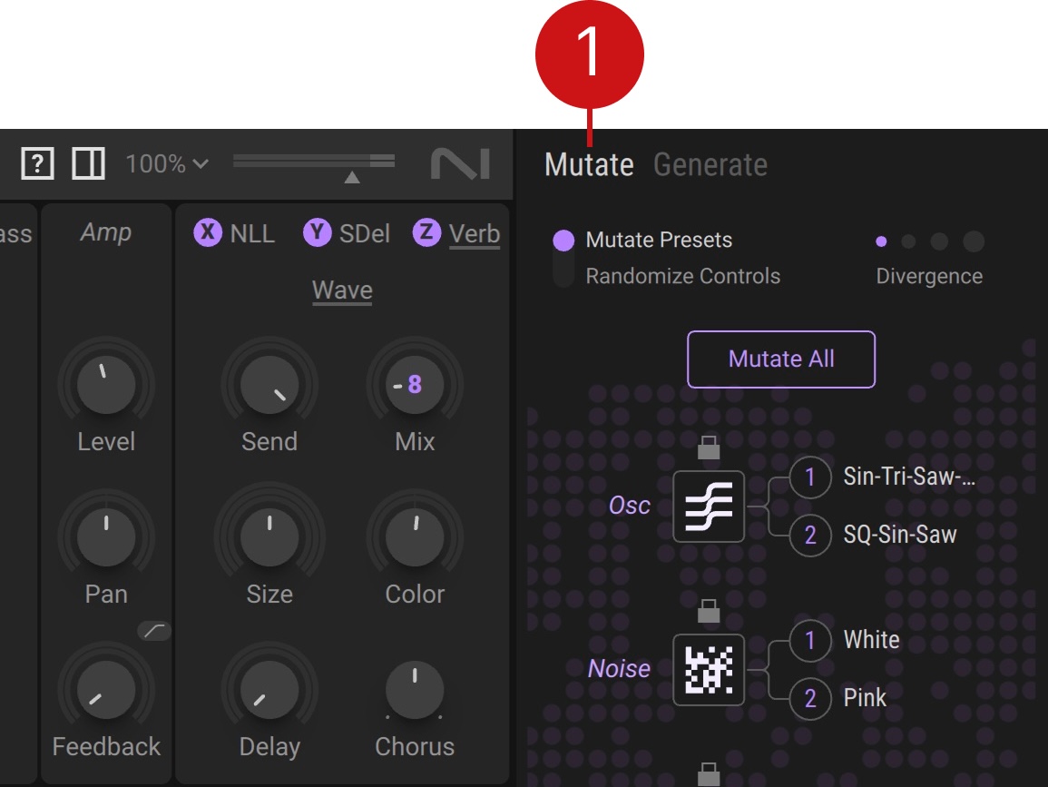The width and height of the screenshot is (1048, 787).
Task: Select Noise slot 1 circle
Action: click(x=810, y=641)
